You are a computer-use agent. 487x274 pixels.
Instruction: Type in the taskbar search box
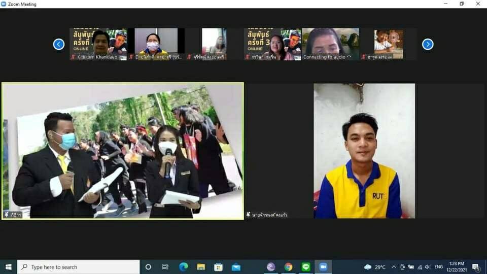[79, 267]
